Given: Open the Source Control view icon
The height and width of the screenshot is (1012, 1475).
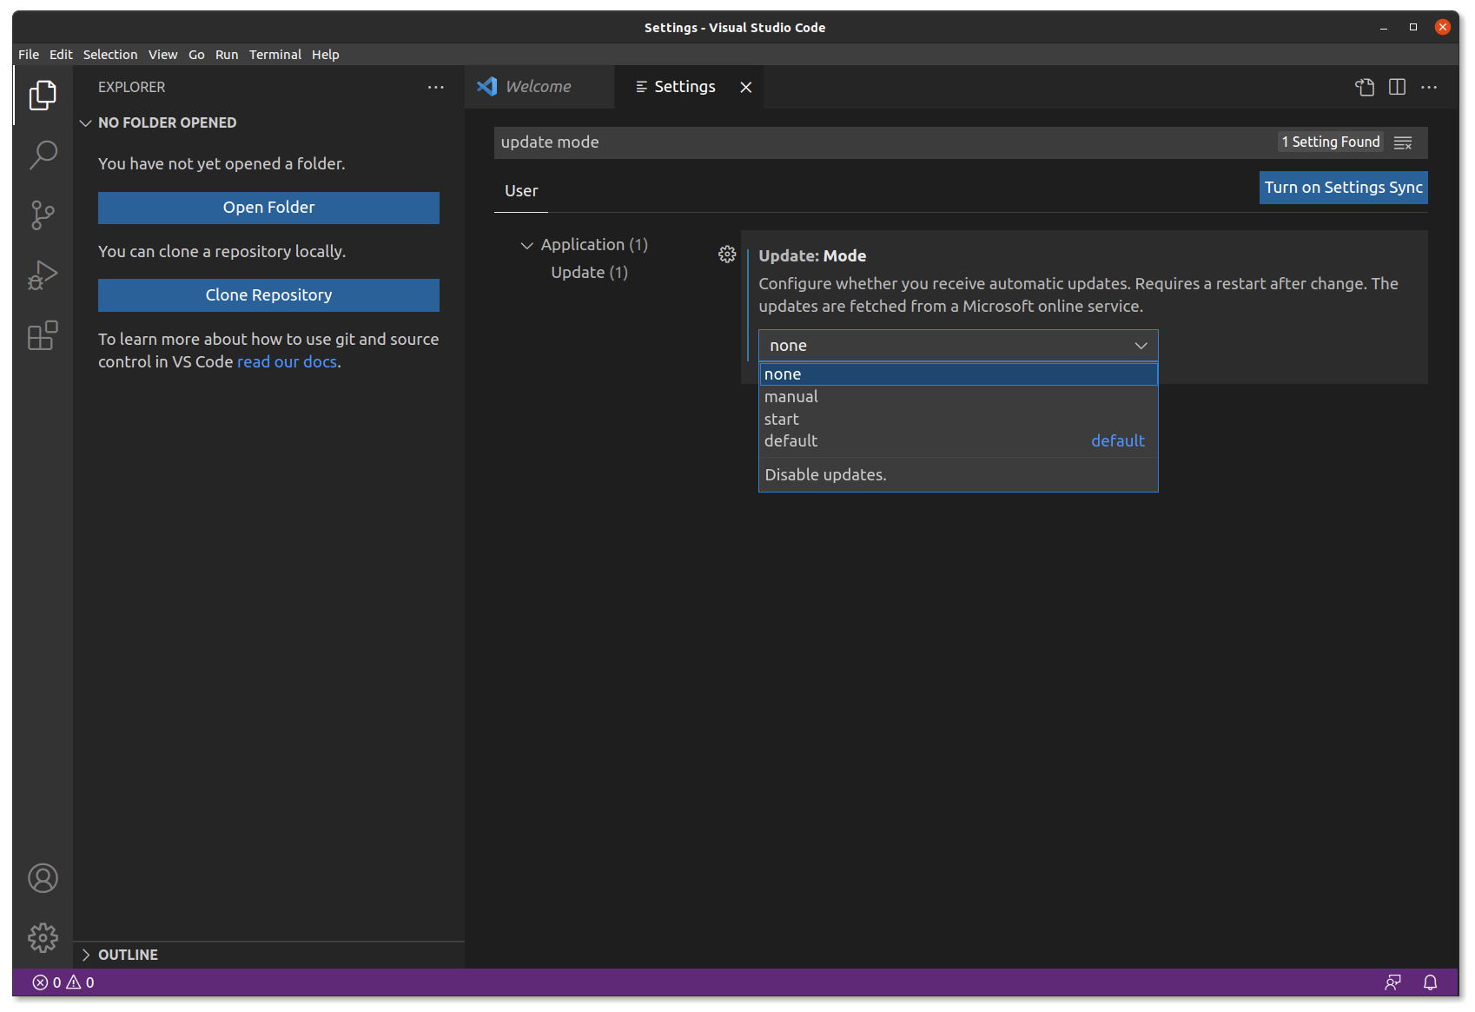Looking at the screenshot, I should [x=43, y=215].
